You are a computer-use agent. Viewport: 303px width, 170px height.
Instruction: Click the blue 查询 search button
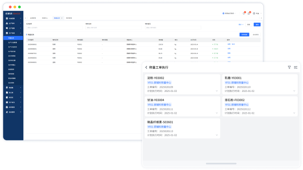click(x=257, y=25)
